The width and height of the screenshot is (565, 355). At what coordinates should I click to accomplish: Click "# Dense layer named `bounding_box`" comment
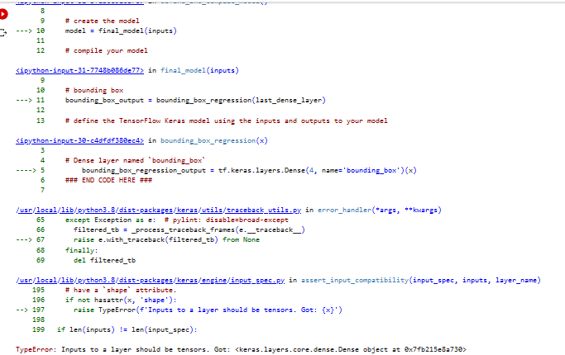(x=135, y=160)
